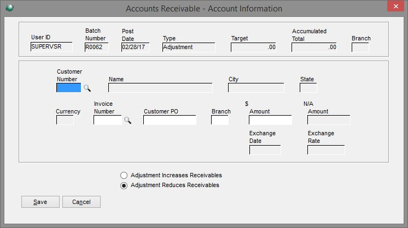Viewport: 408px width, 228px height.
Task: Open the Invoice Number search magnifier
Action: tap(127, 121)
